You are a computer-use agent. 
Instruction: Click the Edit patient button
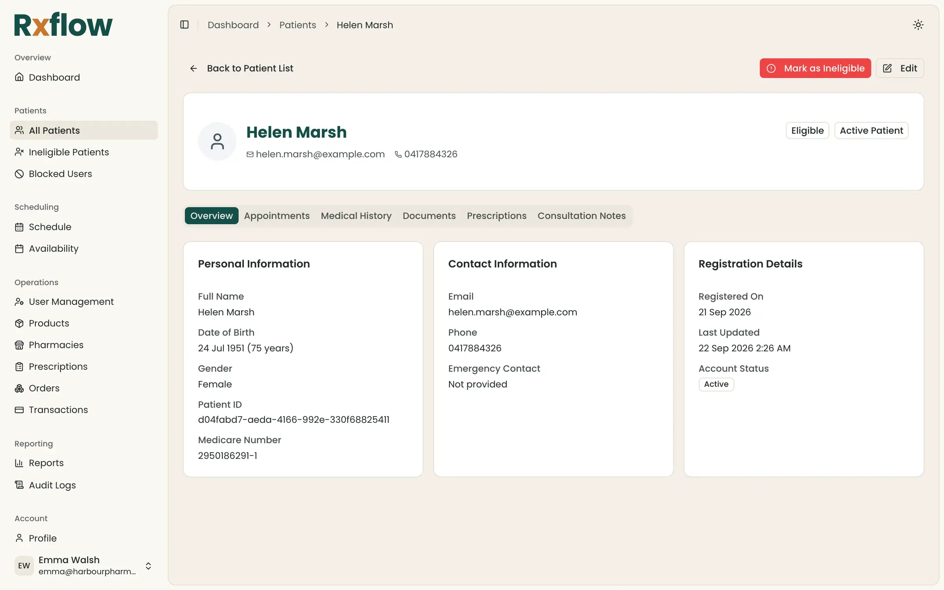click(900, 68)
